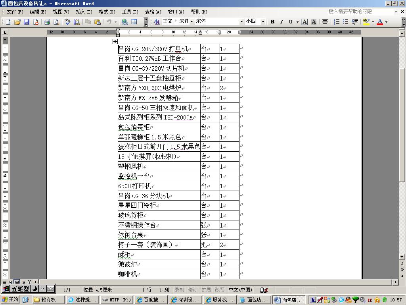406x305 pixels.
Task: Open the 格式 menu
Action: [107, 12]
